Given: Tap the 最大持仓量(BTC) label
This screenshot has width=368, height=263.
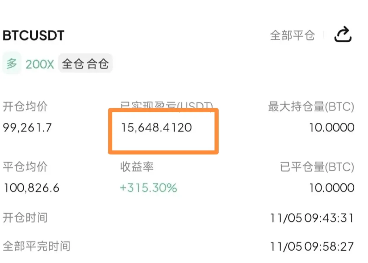Looking at the screenshot, I should pos(311,106).
